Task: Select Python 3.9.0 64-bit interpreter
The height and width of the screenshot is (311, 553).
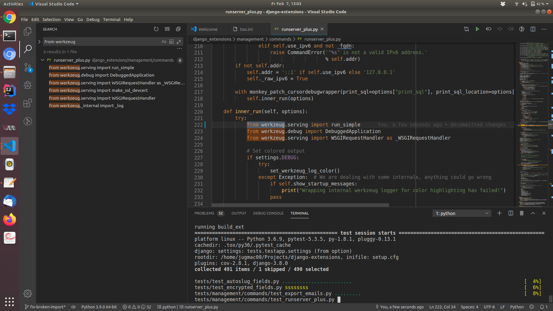Action: [99, 307]
